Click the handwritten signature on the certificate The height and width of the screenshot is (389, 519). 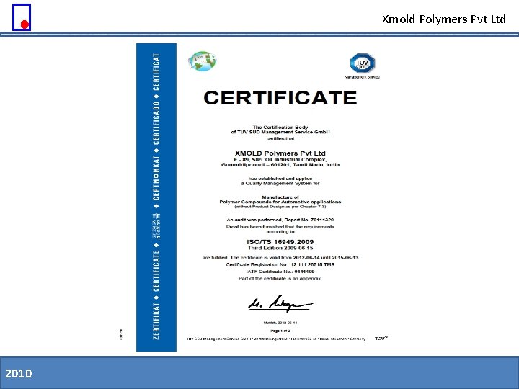[280, 303]
